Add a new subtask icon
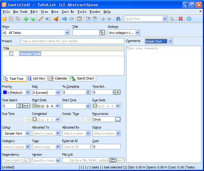This screenshot has height=171, width=204. click(33, 19)
